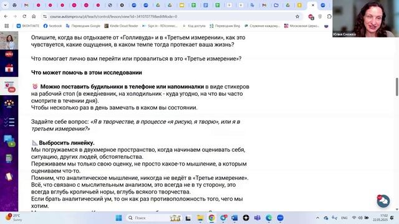Open the volume control in tray
Image resolution: width=399 pixels, height=224 pixels.
click(x=360, y=218)
